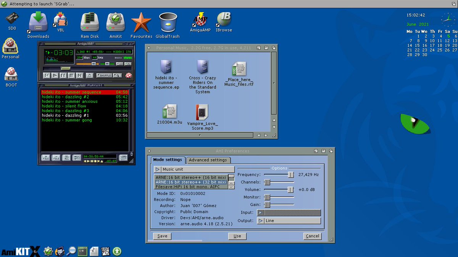The width and height of the screenshot is (458, 257).
Task: Select the 210304.m3u playlist file
Action: [169, 111]
